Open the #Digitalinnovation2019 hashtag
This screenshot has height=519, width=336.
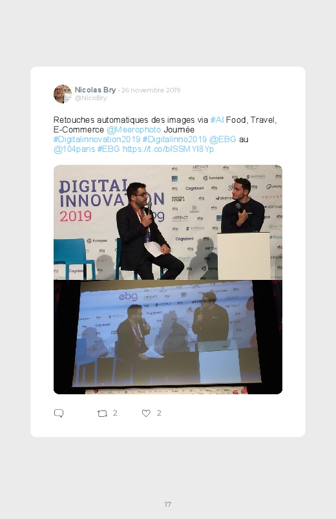click(x=97, y=140)
